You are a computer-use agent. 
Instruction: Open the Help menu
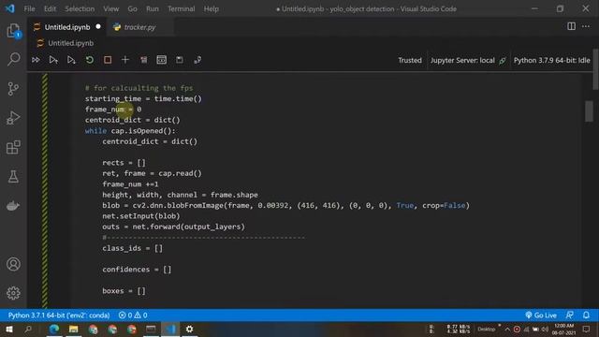point(211,8)
